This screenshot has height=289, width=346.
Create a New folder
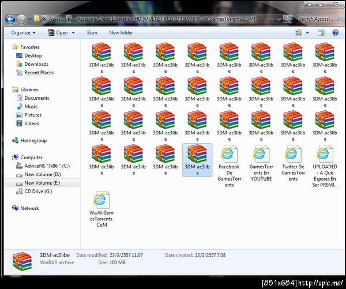121,33
